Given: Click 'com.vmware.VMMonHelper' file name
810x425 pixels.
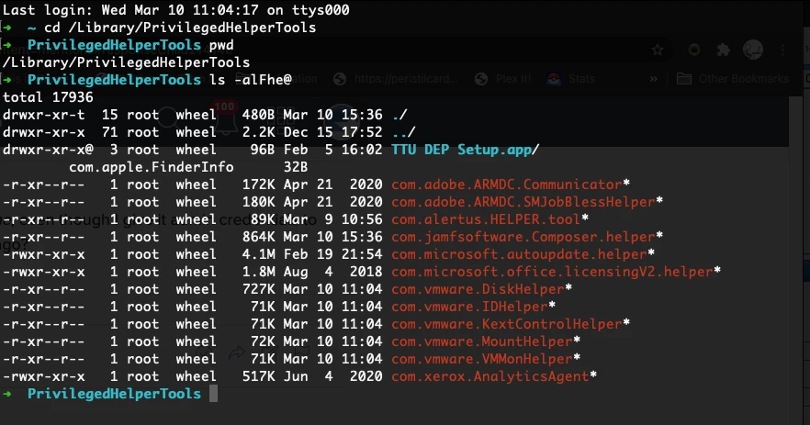Looking at the screenshot, I should [x=482, y=359].
